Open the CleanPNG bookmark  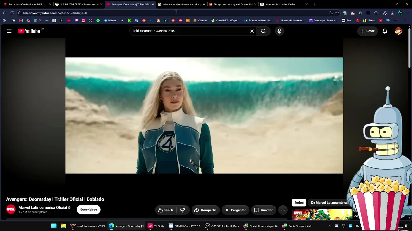click(225, 21)
